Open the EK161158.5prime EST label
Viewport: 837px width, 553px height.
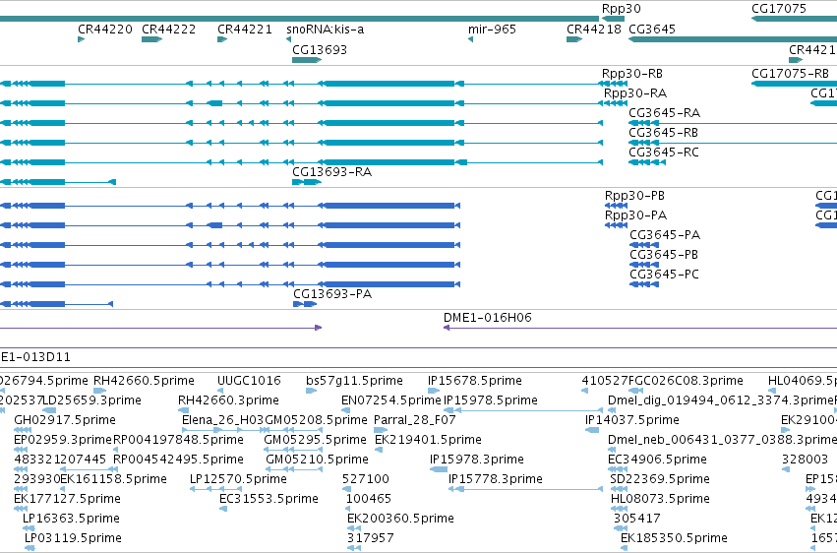(114, 480)
